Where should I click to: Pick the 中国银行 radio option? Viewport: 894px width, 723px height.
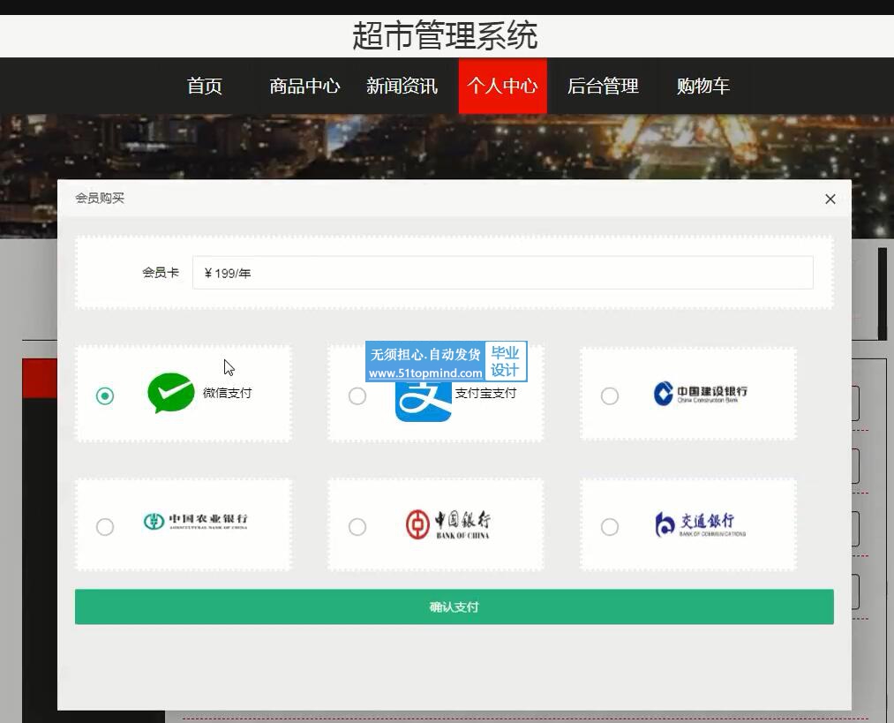pyautogui.click(x=357, y=527)
